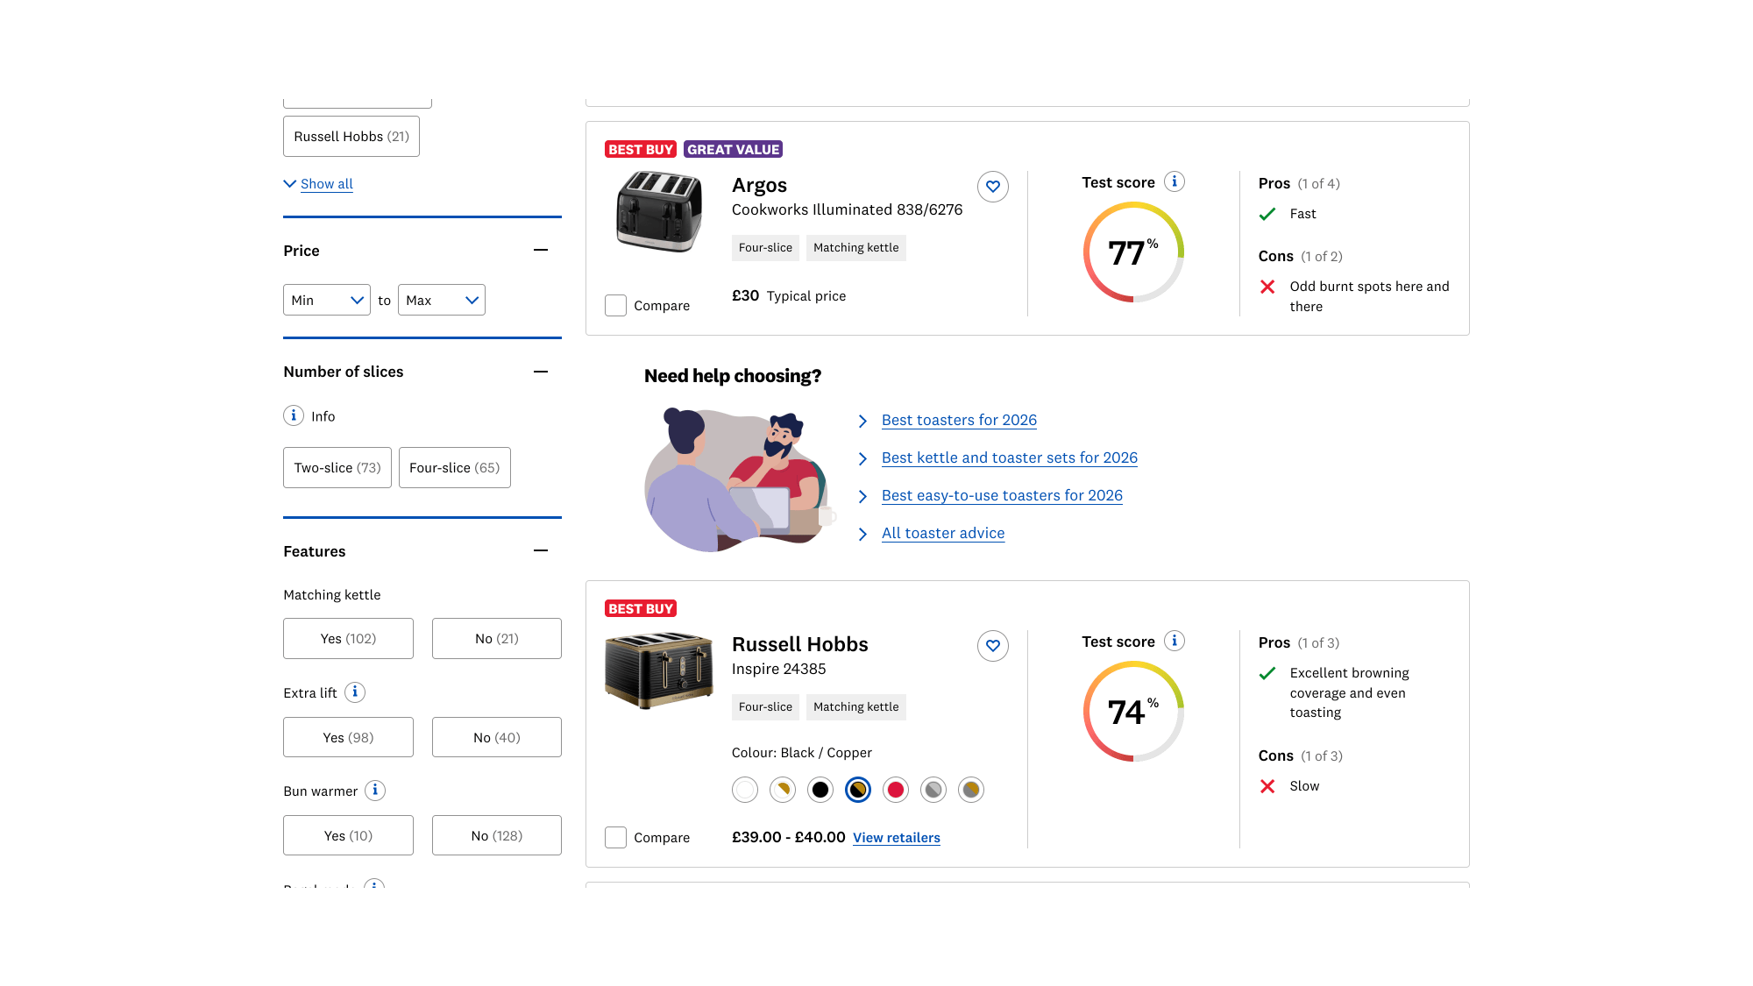Open Extra lift info icon

point(355,692)
